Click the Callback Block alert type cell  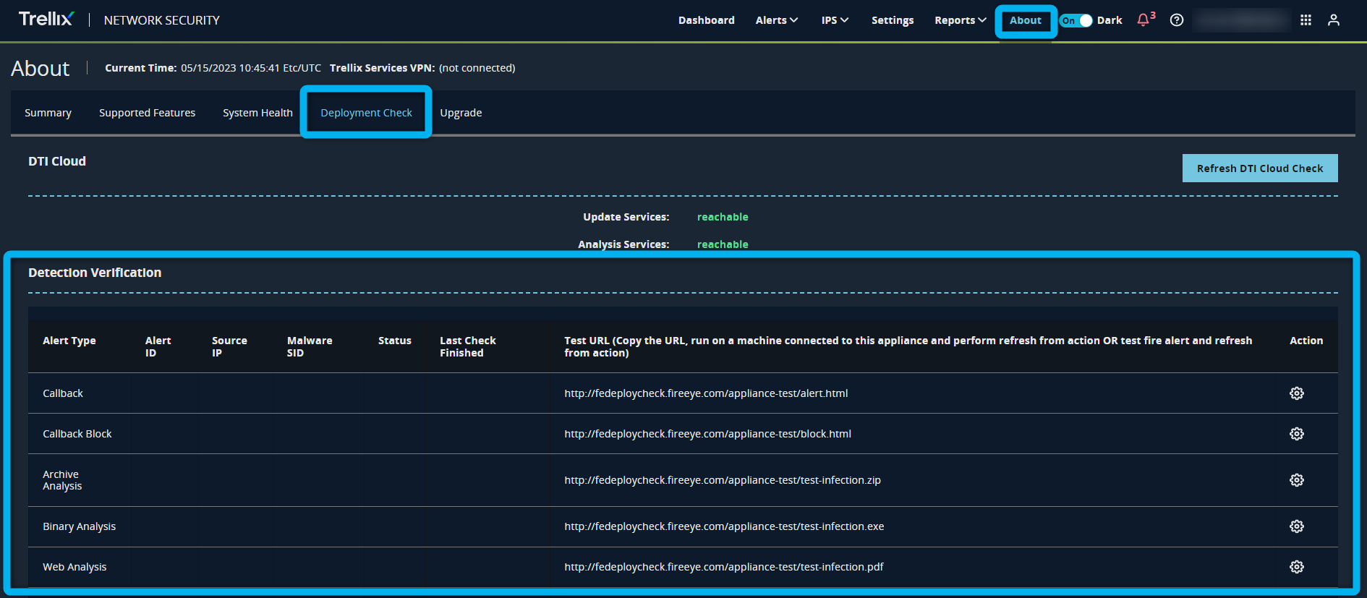click(77, 434)
